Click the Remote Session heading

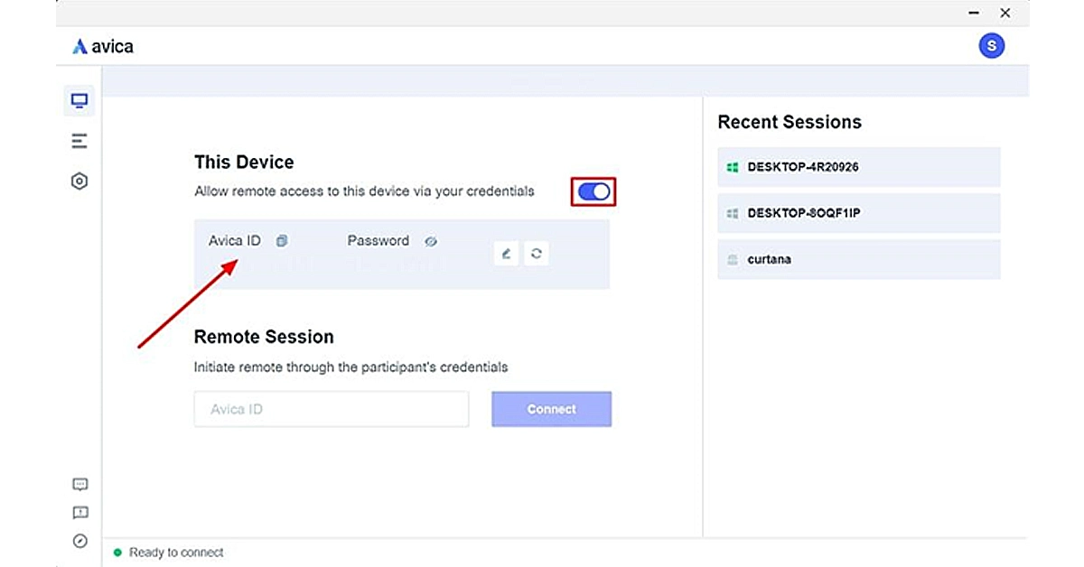(x=264, y=337)
